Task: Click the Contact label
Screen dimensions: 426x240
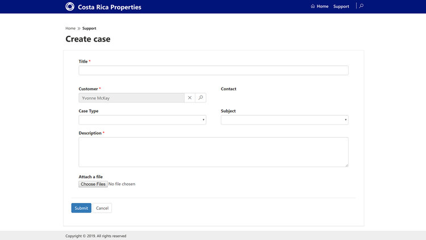Action: click(x=228, y=89)
